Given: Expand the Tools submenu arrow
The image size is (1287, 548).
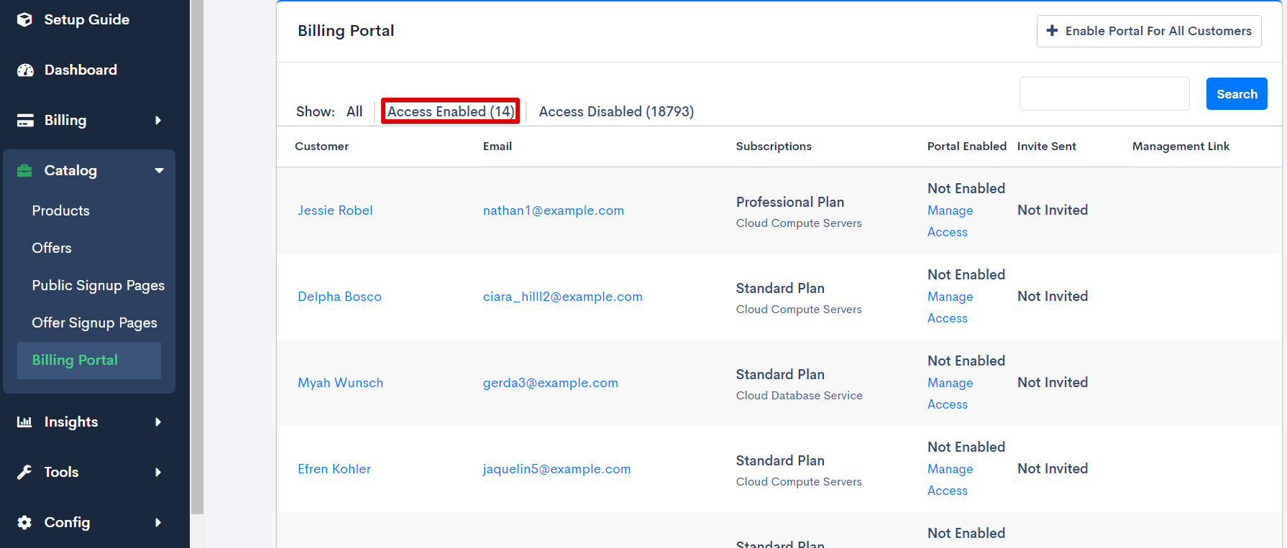Looking at the screenshot, I should [158, 472].
